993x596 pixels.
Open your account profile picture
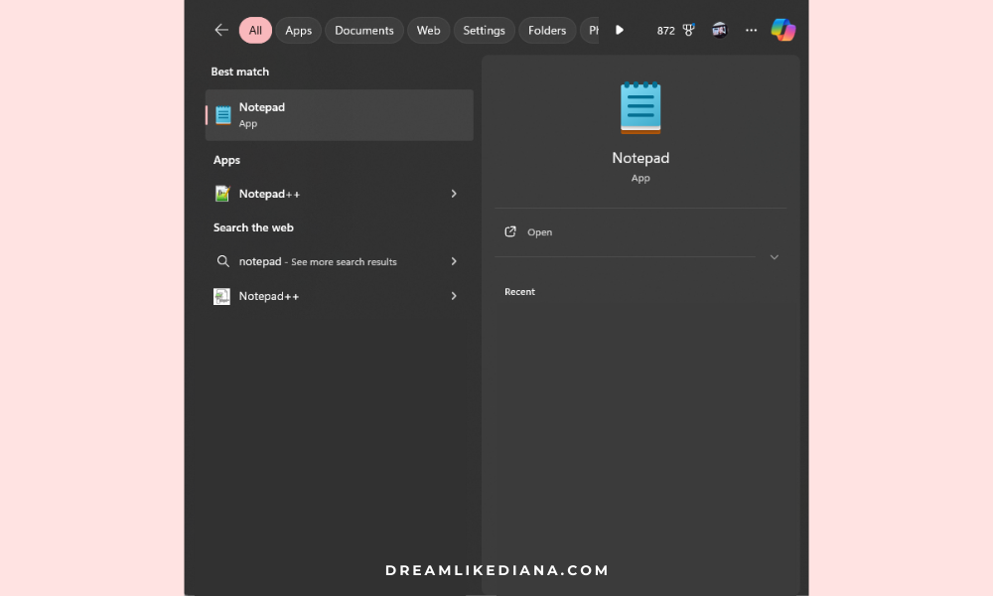pyautogui.click(x=719, y=30)
